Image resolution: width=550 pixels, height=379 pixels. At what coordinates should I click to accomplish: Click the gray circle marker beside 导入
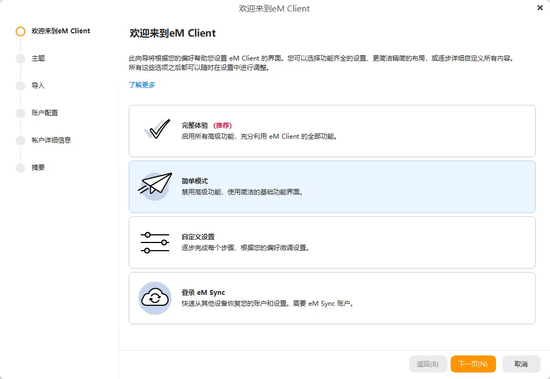(20, 86)
